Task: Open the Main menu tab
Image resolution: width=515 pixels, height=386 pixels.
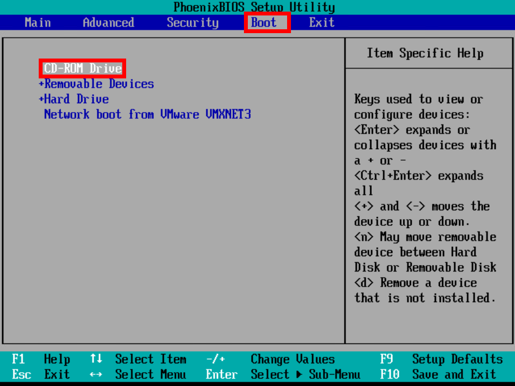Action: [x=38, y=23]
